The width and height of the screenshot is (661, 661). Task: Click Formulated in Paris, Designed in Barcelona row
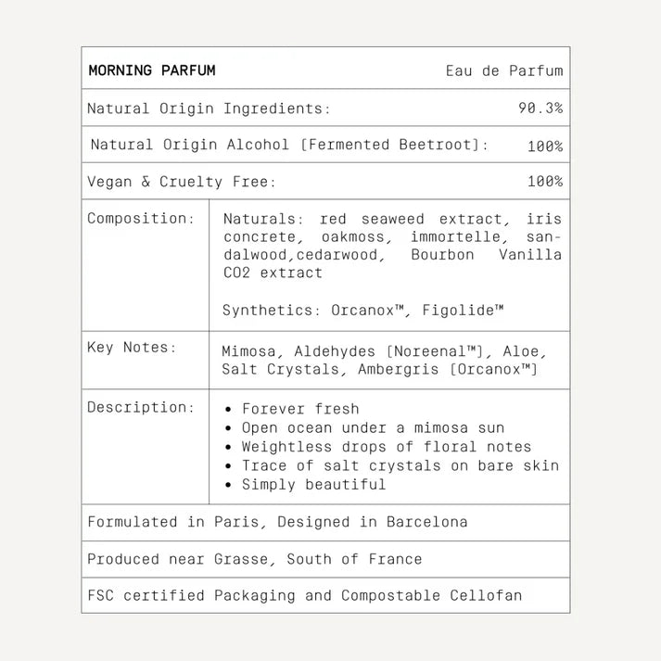coord(277,522)
